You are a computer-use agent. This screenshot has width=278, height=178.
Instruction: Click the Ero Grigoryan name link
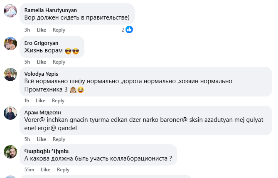41,43
